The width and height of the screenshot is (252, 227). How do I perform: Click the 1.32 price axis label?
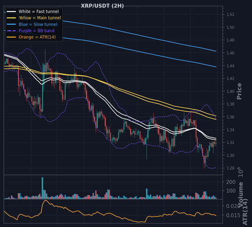point(230,142)
